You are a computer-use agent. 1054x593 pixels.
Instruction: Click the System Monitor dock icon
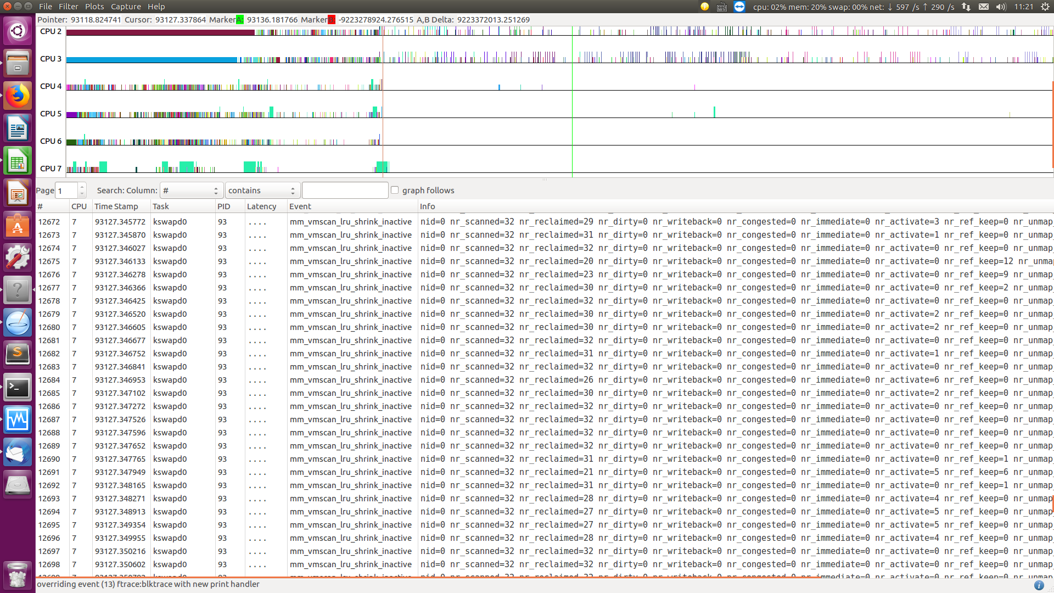tap(18, 421)
